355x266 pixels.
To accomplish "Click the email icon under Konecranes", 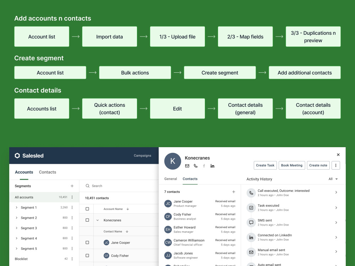I will click(187, 166).
